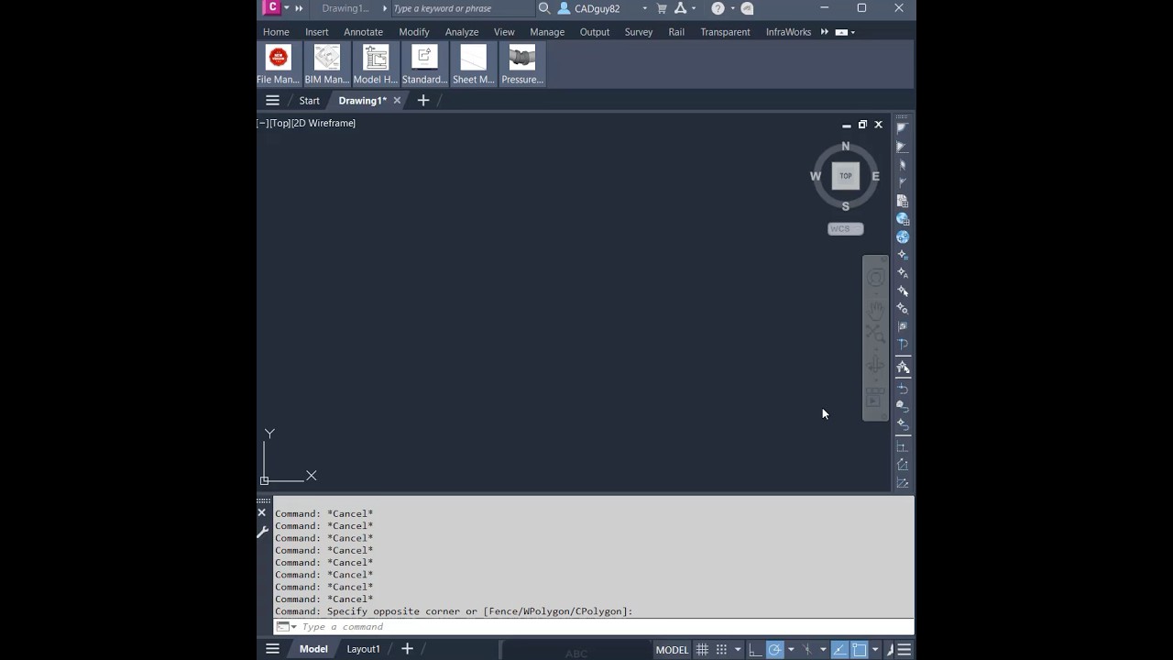Click the [-] viewport controls label
The height and width of the screenshot is (660, 1173).
(263, 123)
